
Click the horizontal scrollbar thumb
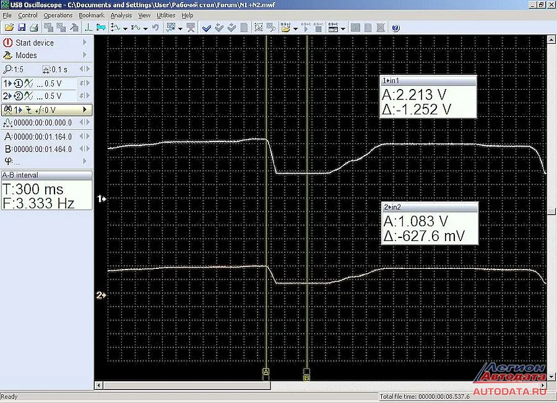[x=187, y=385]
